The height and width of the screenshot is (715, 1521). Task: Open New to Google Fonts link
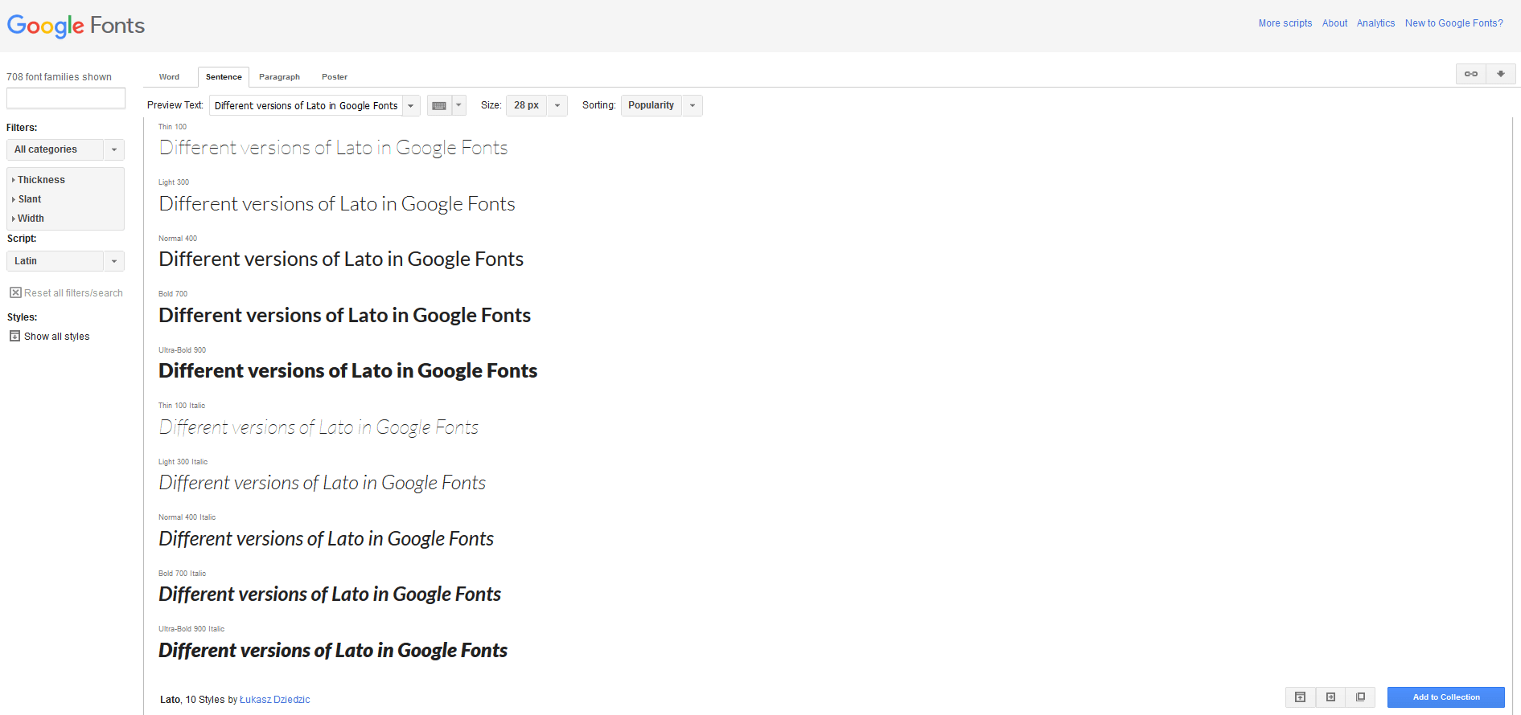[x=1454, y=23]
